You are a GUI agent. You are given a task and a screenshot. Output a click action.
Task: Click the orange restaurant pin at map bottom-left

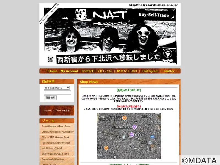[x=106, y=148]
